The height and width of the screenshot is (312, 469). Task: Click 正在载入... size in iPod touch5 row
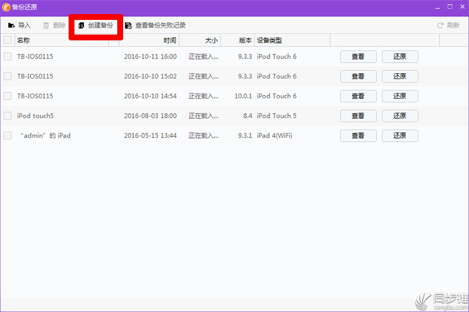[x=203, y=115]
